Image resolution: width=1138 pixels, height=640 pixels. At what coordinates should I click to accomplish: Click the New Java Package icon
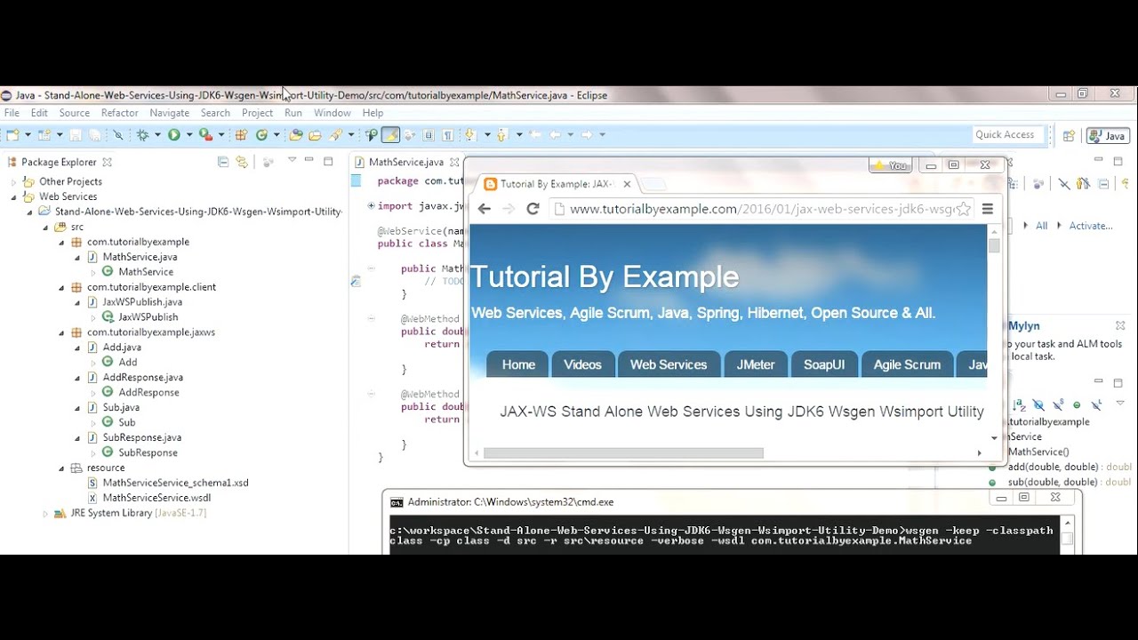pos(241,135)
